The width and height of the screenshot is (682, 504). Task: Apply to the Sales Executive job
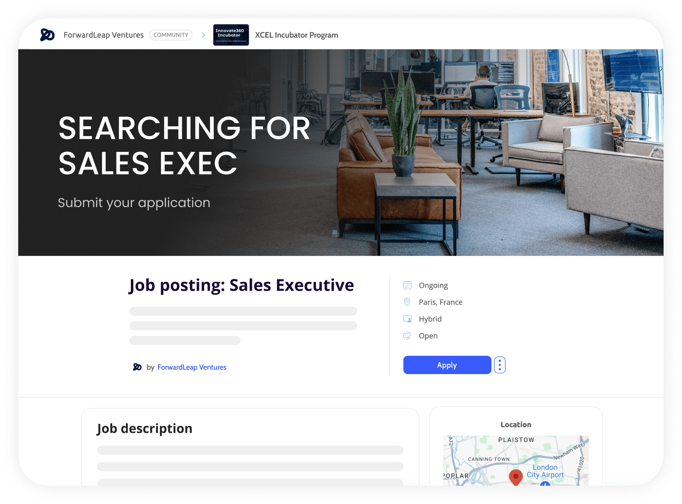447,365
